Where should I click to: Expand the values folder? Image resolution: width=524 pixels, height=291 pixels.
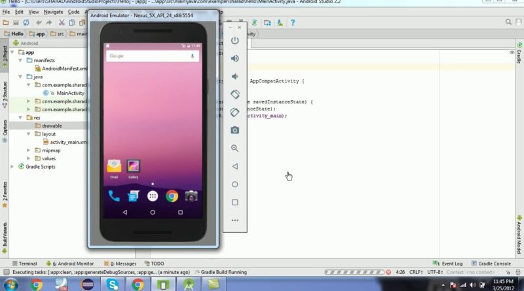(28, 158)
